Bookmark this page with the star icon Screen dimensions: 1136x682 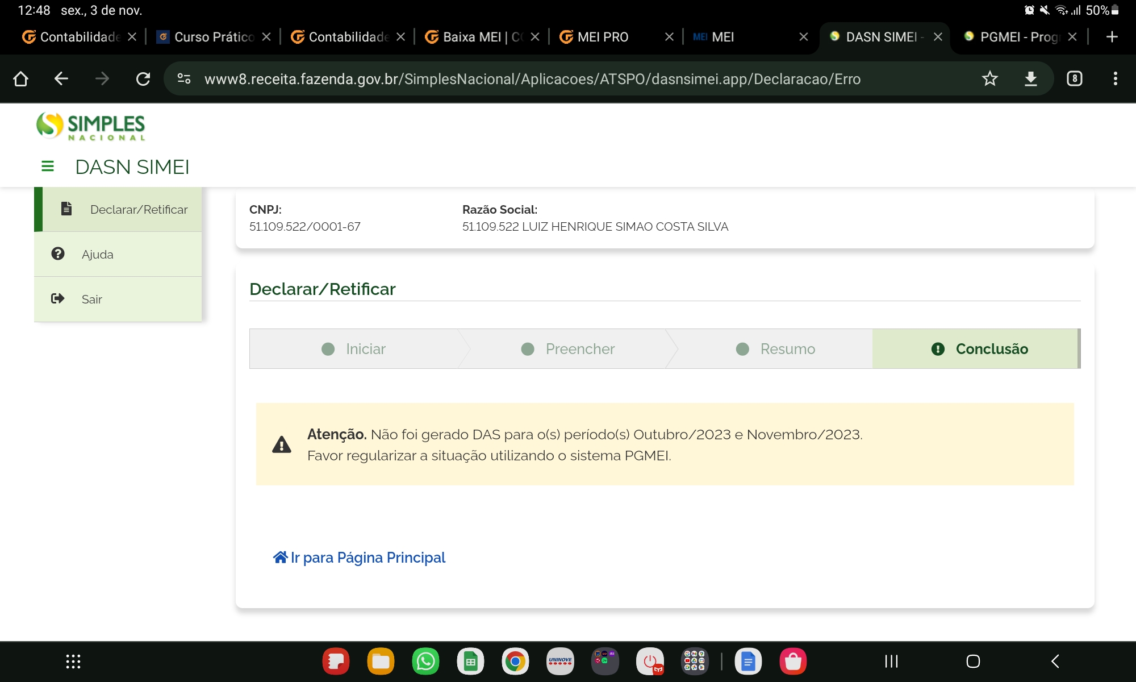[x=990, y=78]
